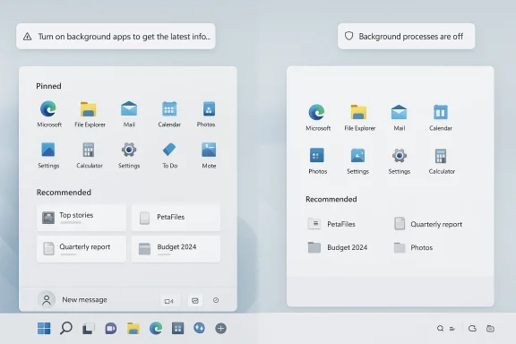Screen dimensions: 516x344
Task: Click the Turn on background apps notification
Action: coord(116,36)
